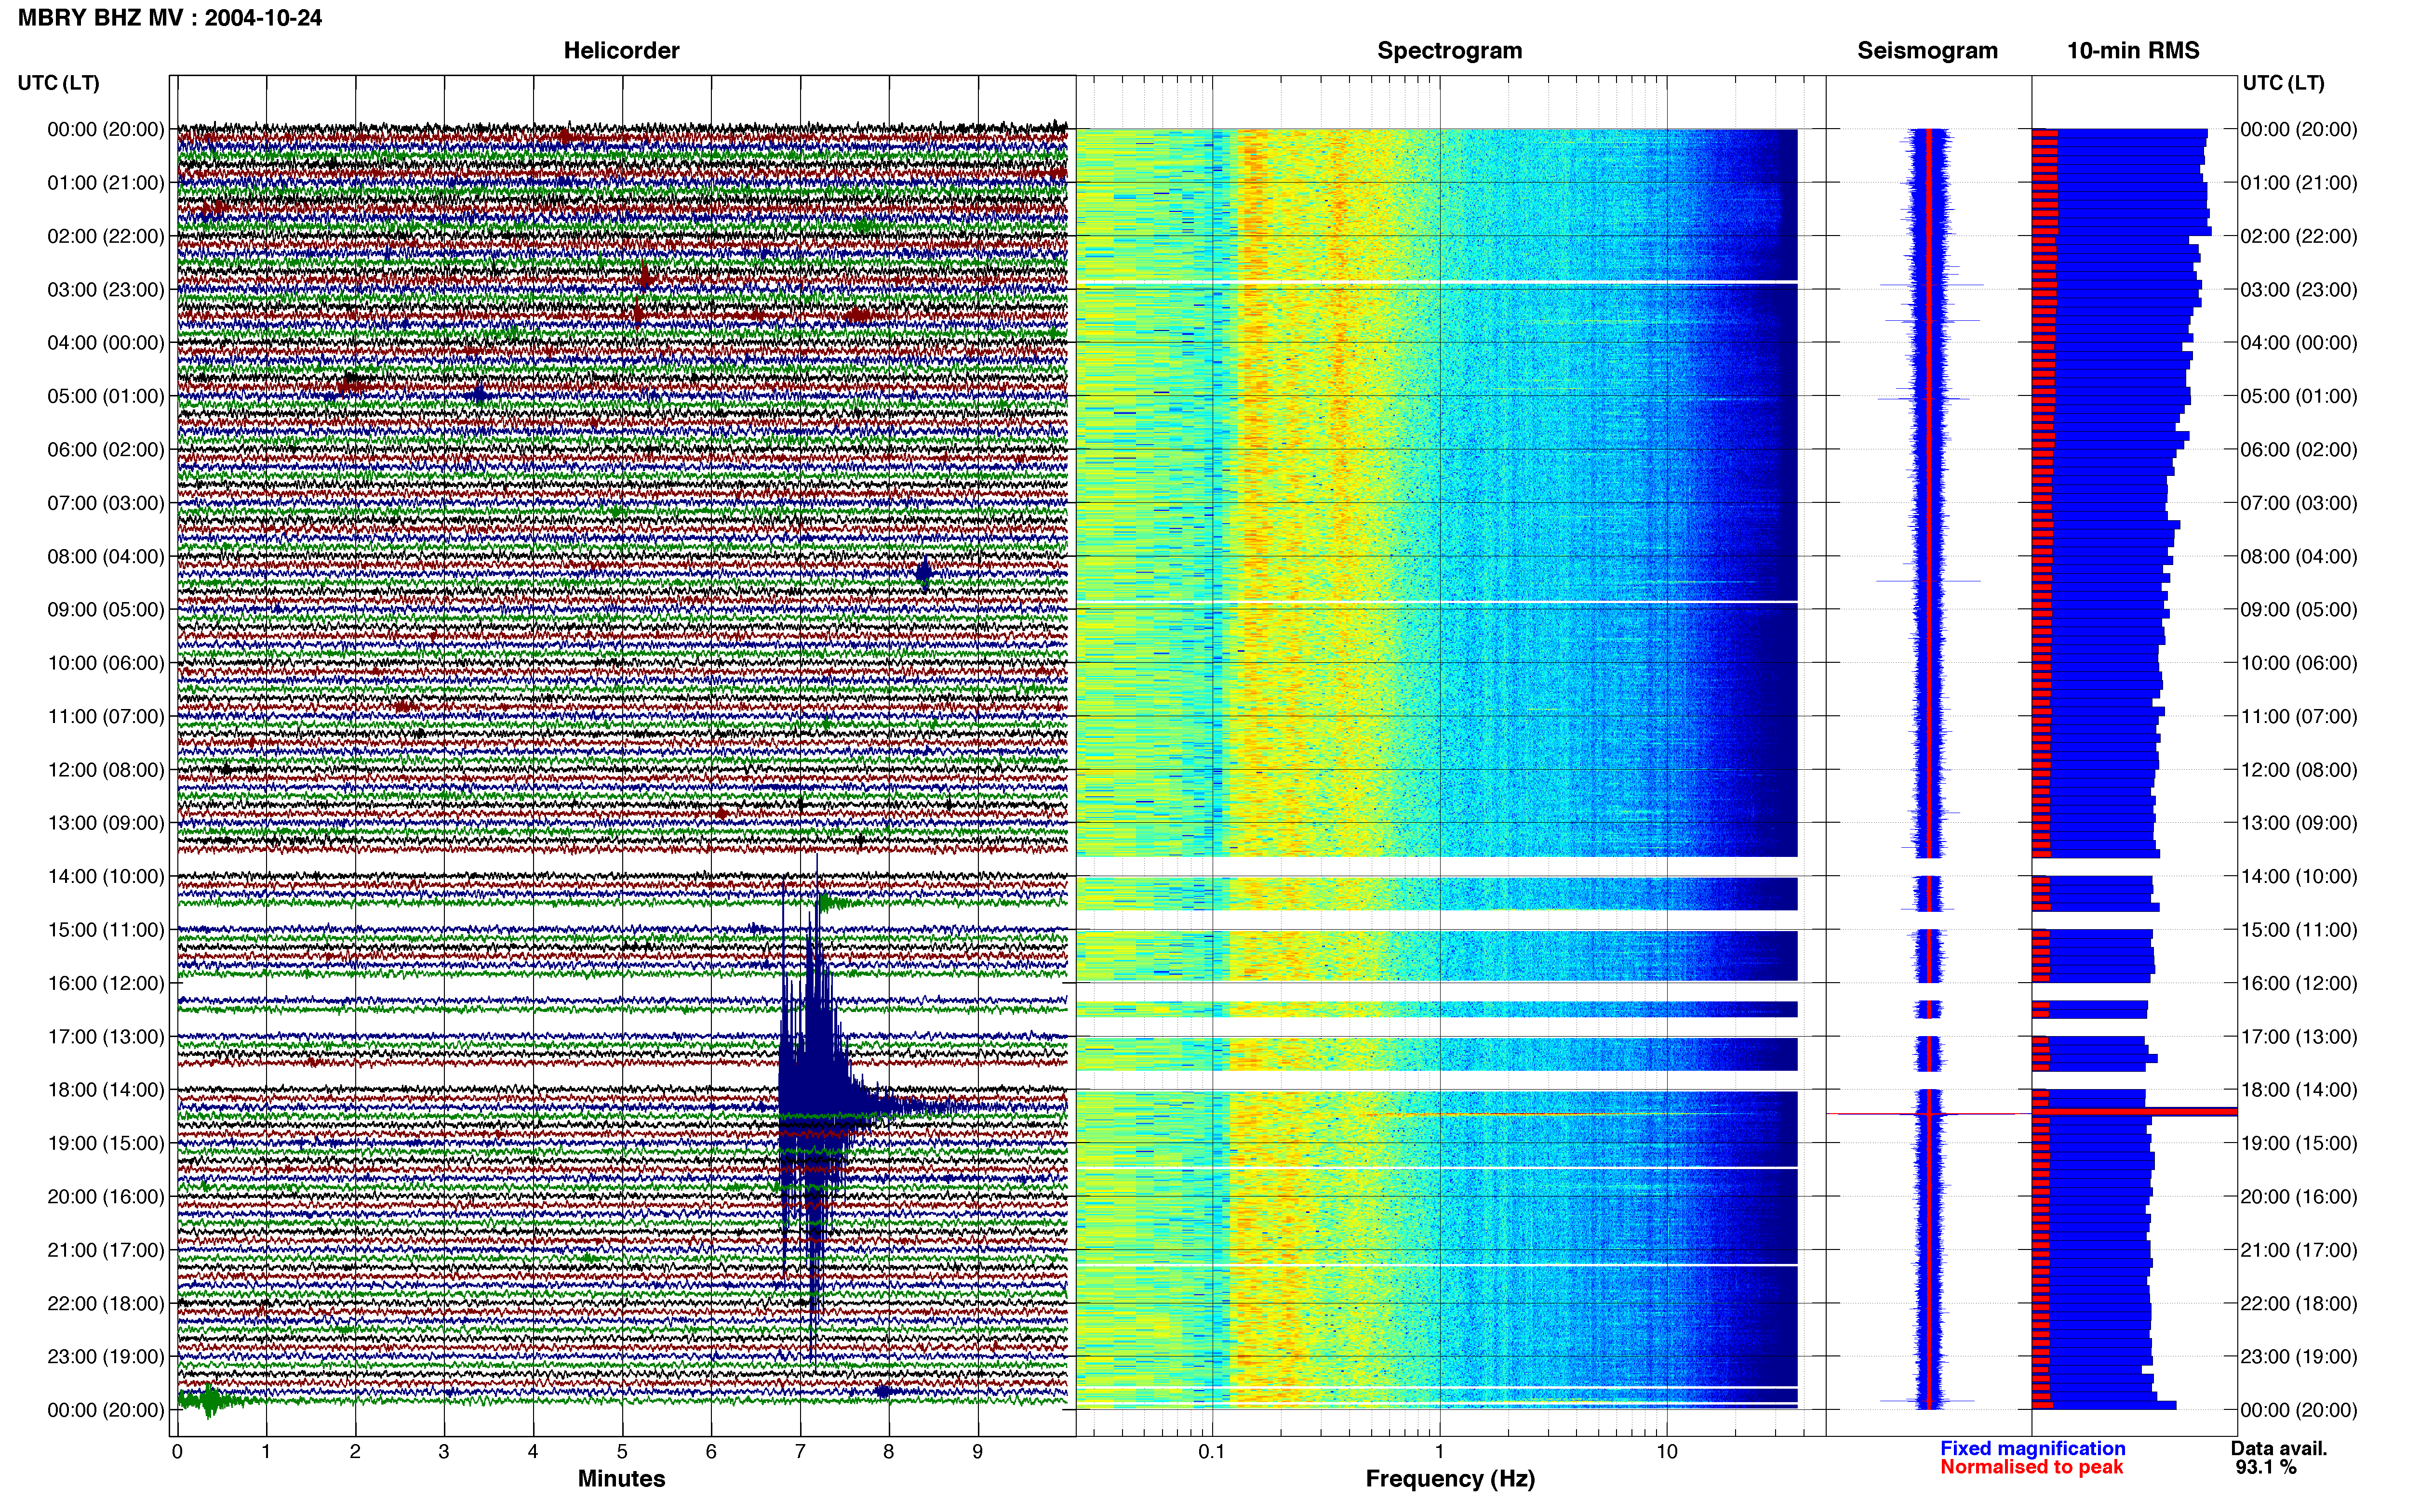Viewport: 2419px width, 1512px height.
Task: Click the 'UTC (LT)' label right of RMS panel
Action: tap(2283, 83)
